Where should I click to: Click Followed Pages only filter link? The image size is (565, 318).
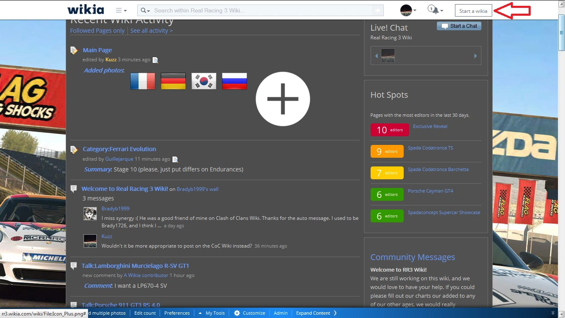pyautogui.click(x=97, y=31)
